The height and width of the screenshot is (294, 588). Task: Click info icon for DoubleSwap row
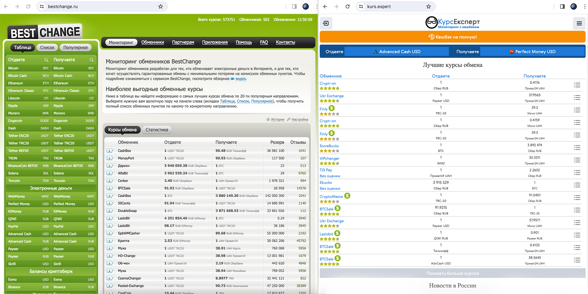[110, 211]
